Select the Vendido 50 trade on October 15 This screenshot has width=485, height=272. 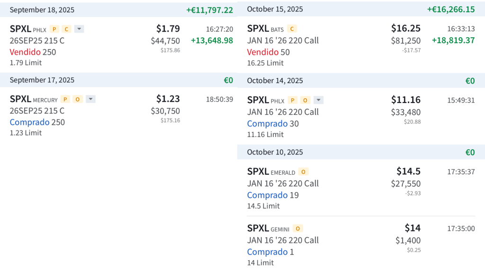coord(268,52)
